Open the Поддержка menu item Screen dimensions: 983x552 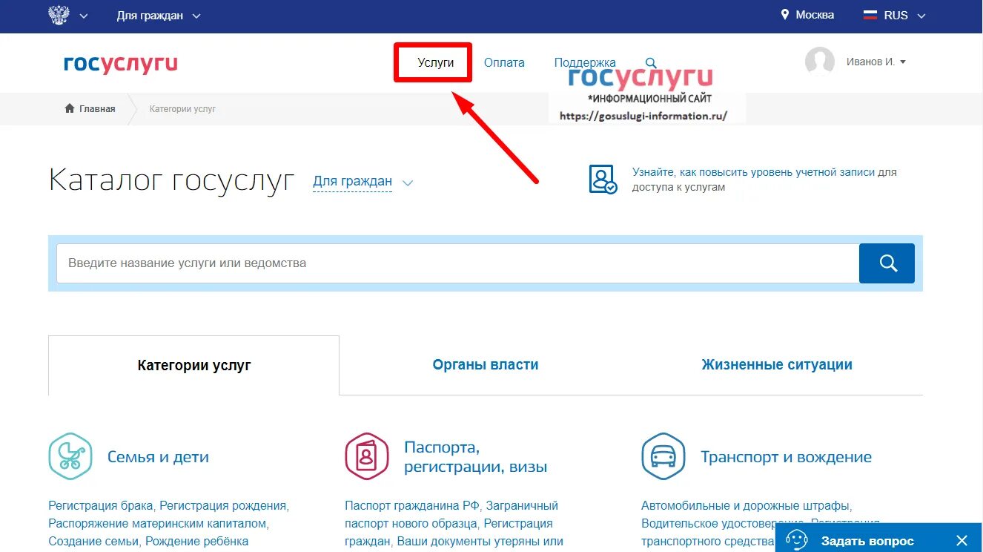[585, 63]
